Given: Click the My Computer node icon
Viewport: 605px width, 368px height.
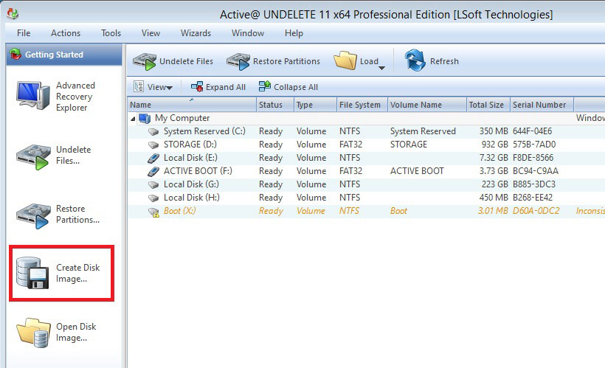Looking at the screenshot, I should tap(145, 118).
